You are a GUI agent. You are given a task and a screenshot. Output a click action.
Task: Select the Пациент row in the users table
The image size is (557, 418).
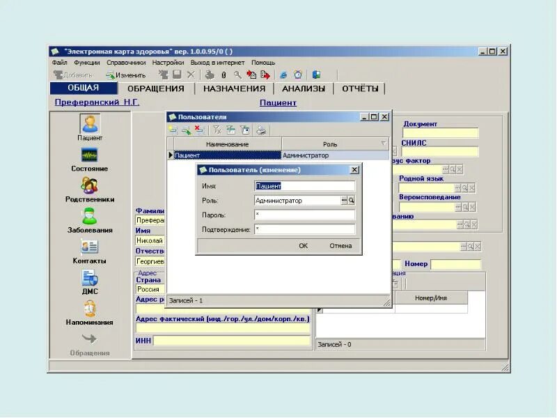click(x=278, y=155)
